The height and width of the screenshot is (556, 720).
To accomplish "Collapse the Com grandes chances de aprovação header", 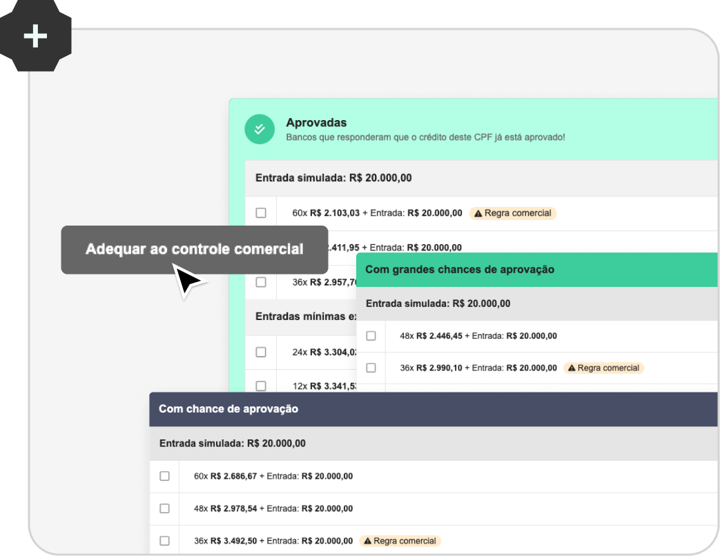I will 459,270.
